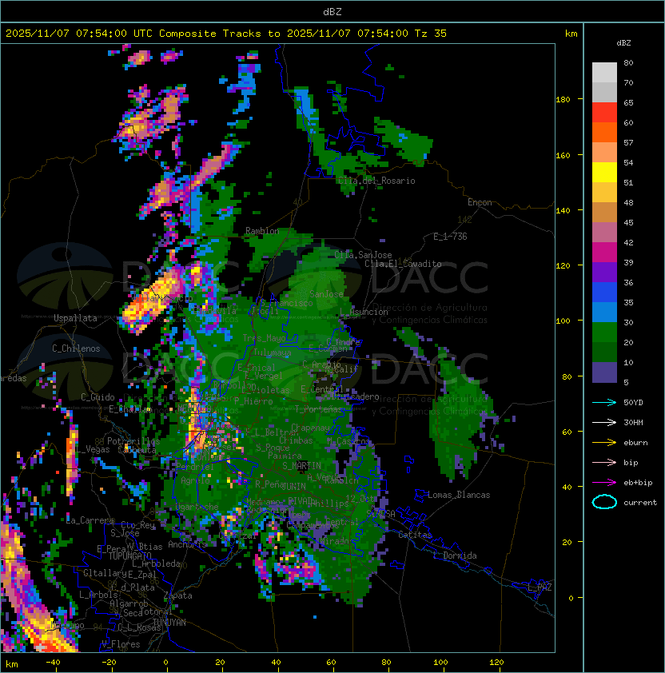
Task: Click the C_Guido map label
Action: click(98, 397)
